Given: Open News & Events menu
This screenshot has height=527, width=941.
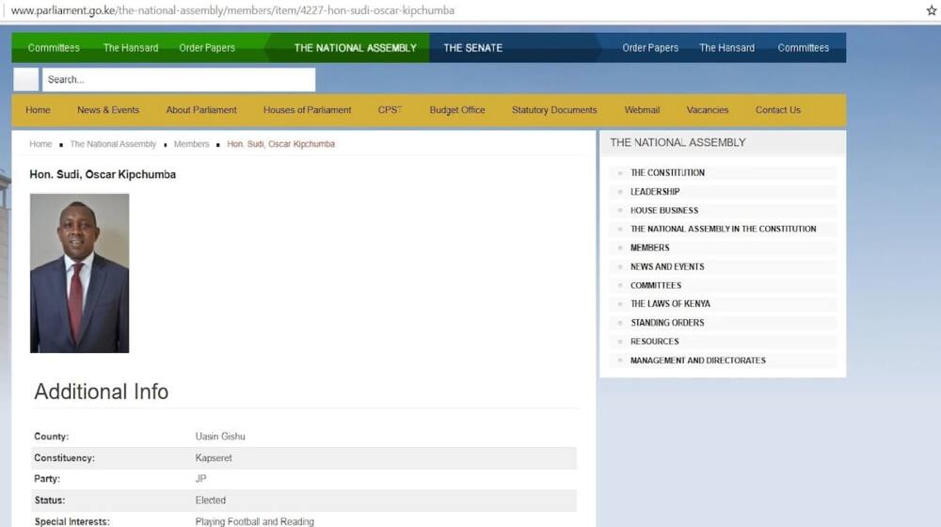Looking at the screenshot, I should (x=108, y=110).
